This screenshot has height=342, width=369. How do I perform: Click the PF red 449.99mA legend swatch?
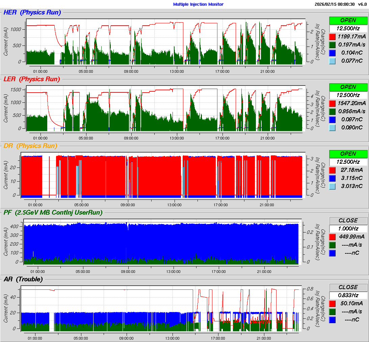[332, 237]
